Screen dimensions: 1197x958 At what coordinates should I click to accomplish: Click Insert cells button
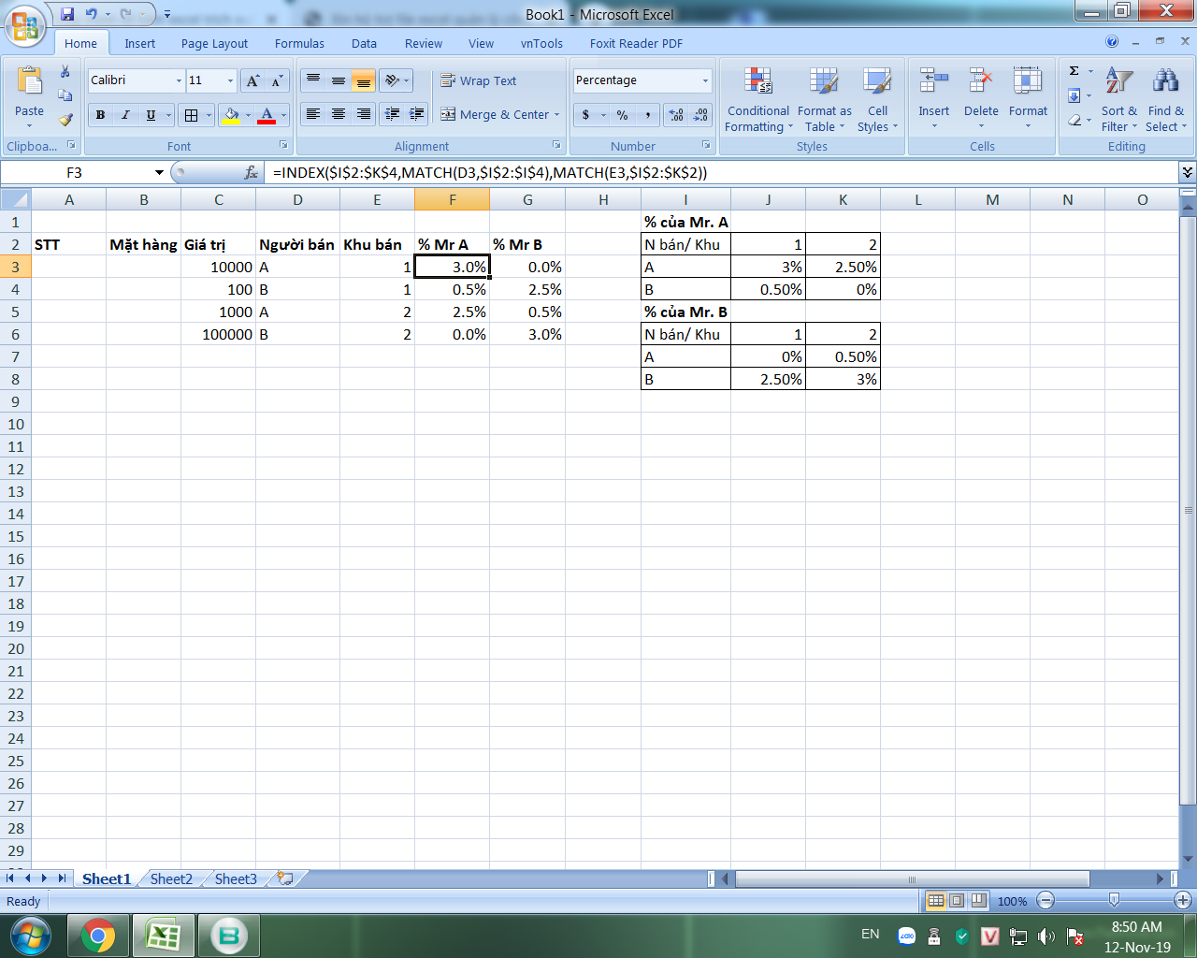933,97
